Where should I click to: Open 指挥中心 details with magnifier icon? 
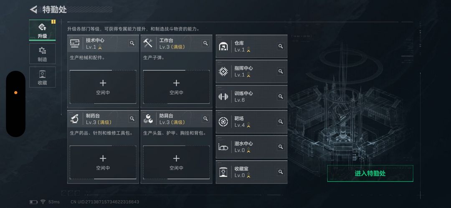281,71
